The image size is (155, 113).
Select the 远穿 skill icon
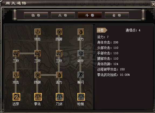(16, 97)
